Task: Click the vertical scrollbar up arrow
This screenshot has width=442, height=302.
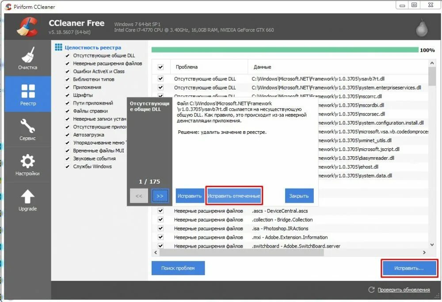Action: pos(432,63)
